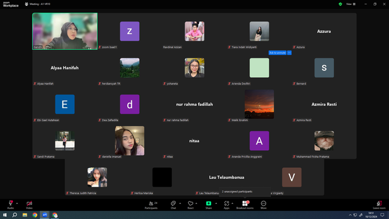Select zoom baa01 purple Z avatar
This screenshot has width=389, height=219.
[129, 31]
